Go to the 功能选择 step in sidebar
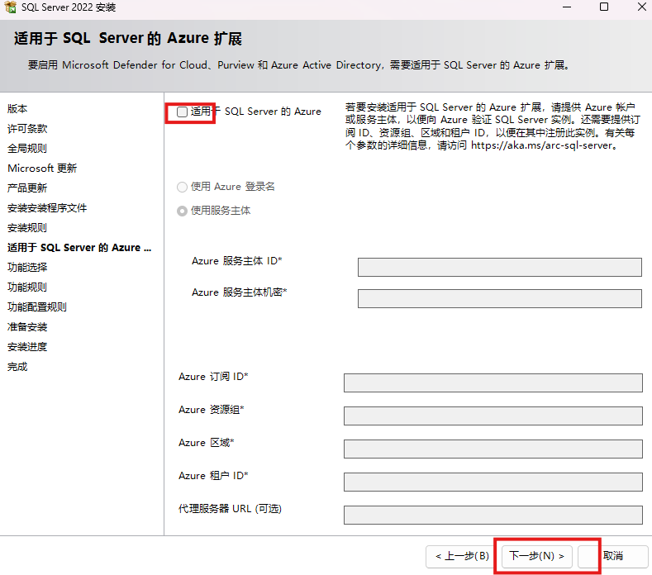The image size is (652, 575). (27, 268)
